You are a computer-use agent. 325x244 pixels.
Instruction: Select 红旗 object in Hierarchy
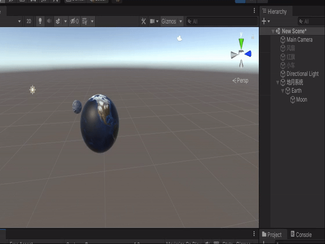pos(290,56)
